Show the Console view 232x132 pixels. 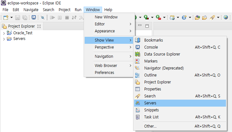point(180,47)
